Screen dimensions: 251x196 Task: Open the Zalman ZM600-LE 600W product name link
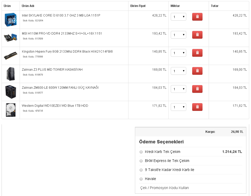click(x=60, y=88)
